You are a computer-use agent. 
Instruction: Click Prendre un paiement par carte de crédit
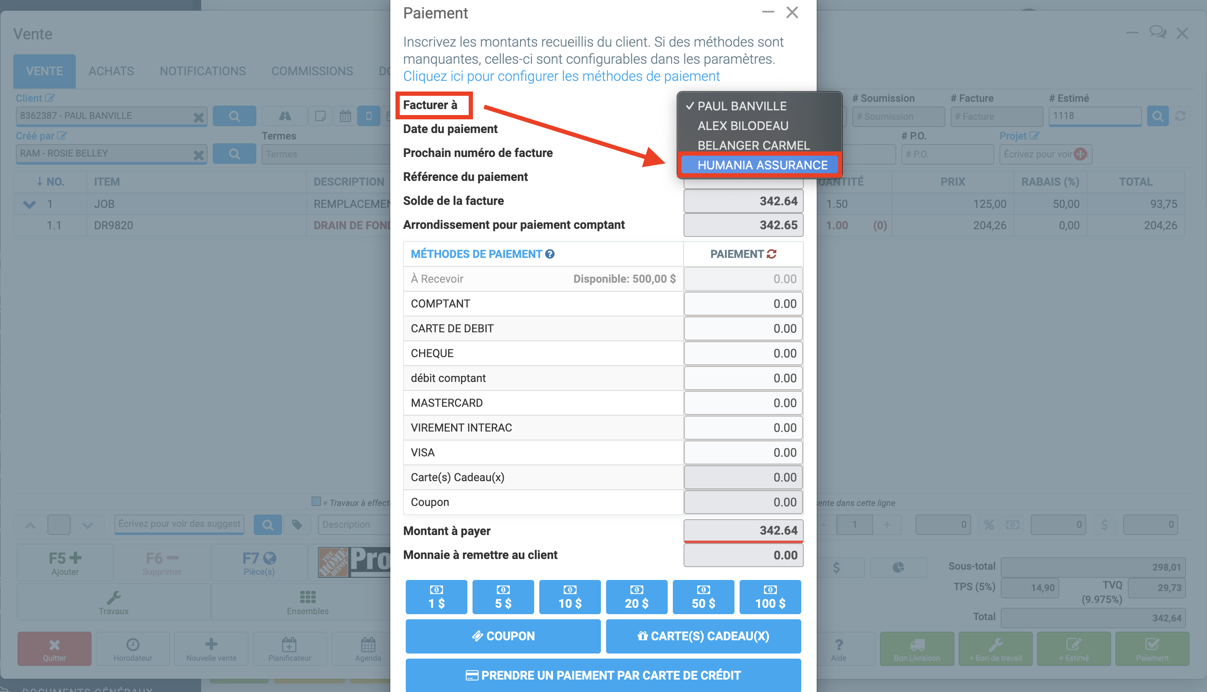(x=603, y=675)
